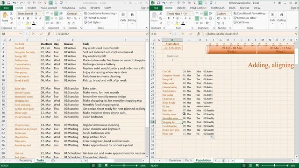Select Normal view in TimelineVideo status bar
This screenshot has width=299, height=168.
pos(244,166)
